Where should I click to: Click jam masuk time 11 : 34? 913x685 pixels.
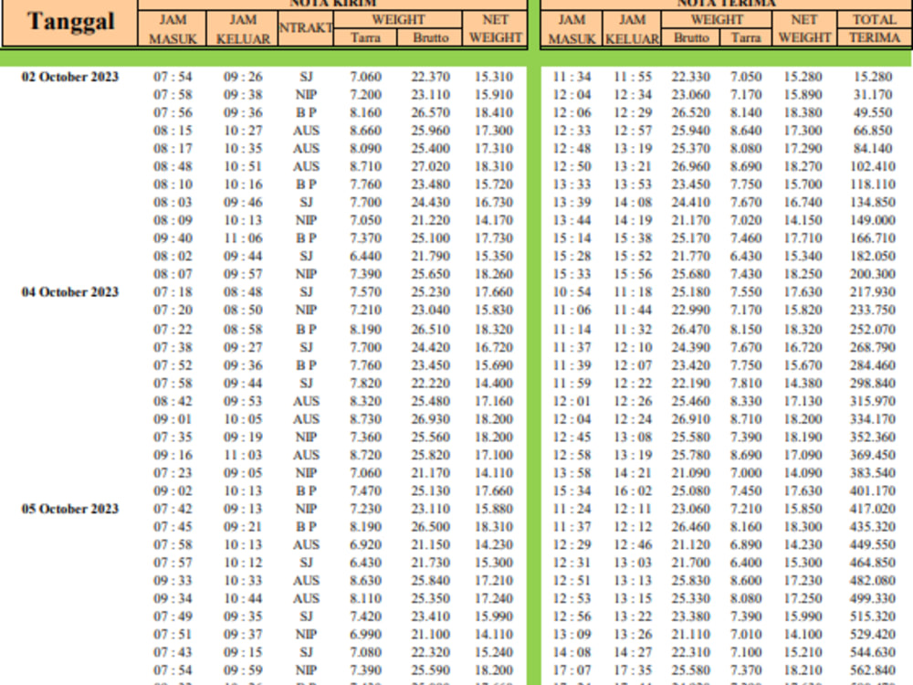[572, 77]
